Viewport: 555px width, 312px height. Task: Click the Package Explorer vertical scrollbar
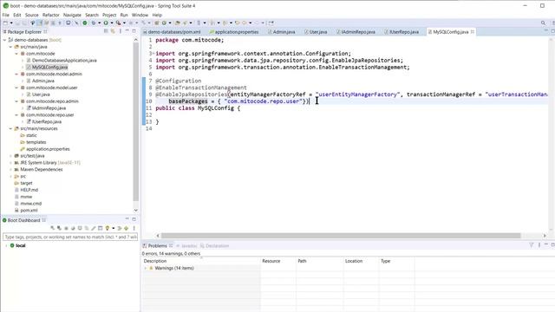[x=135, y=122]
